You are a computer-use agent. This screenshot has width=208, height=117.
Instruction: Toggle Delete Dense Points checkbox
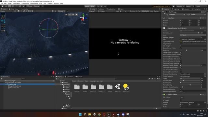181,48
